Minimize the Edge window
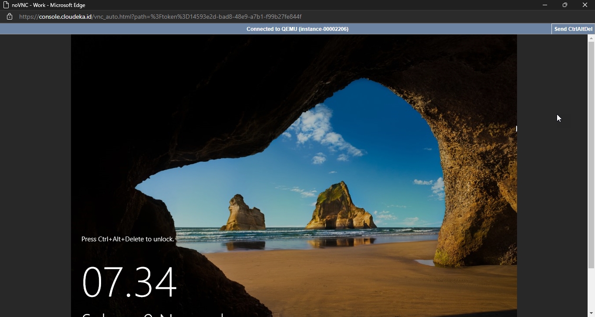The image size is (595, 317). [x=544, y=5]
